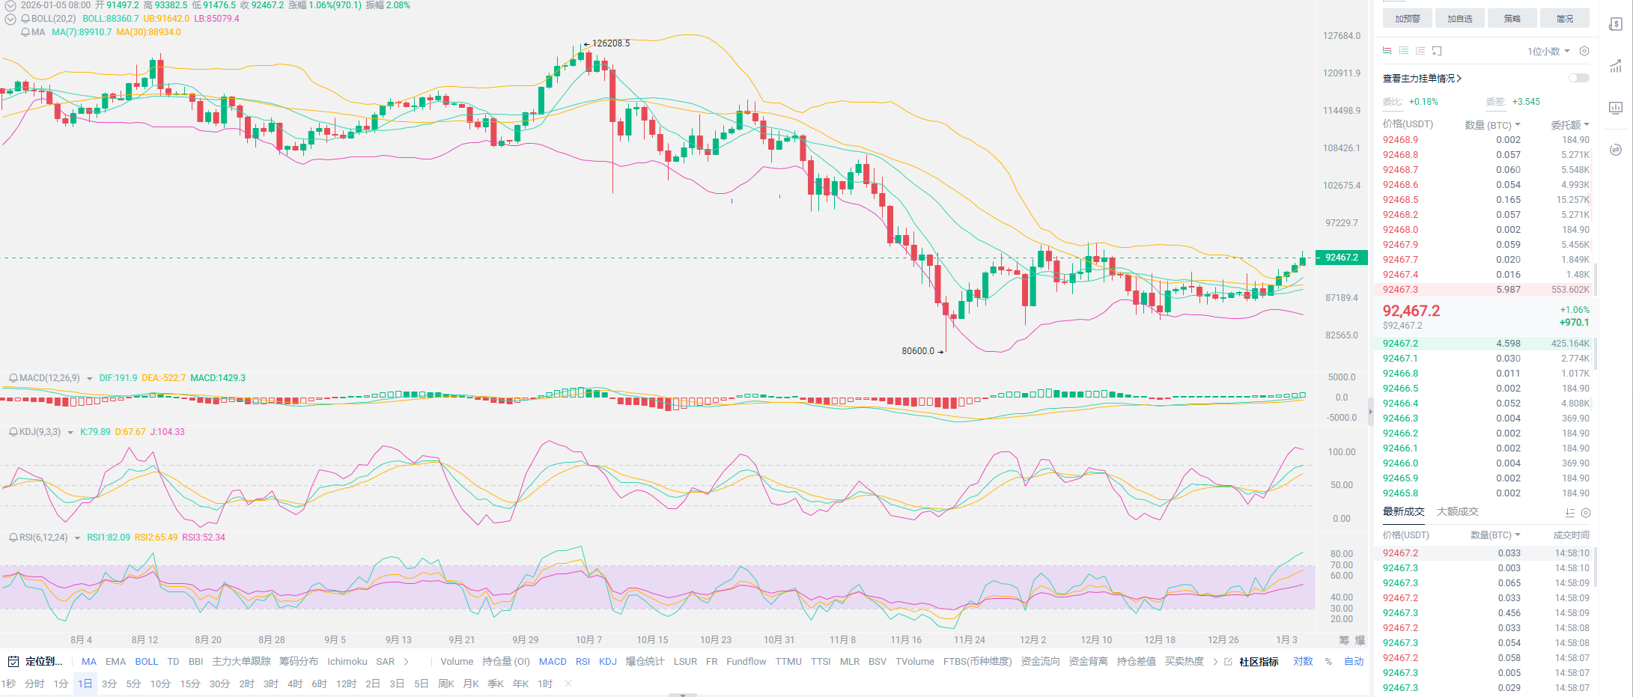
Task: Open the rising chart icon in right sidebar
Action: pyautogui.click(x=1616, y=67)
